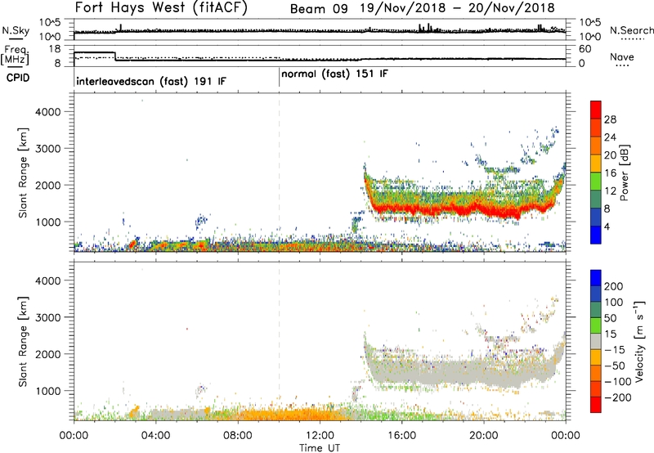Click the upper panel 'Slant Range [km]' label
The width and height of the screenshot is (654, 453).
[23, 173]
